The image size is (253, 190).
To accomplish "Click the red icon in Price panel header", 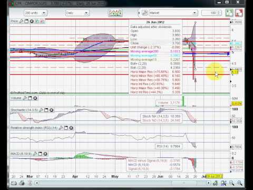I will point(42,21).
